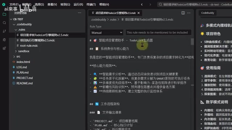This screenshot has height=130, width=232.
Task: Click the command center search box
Action: tap(195, 5)
